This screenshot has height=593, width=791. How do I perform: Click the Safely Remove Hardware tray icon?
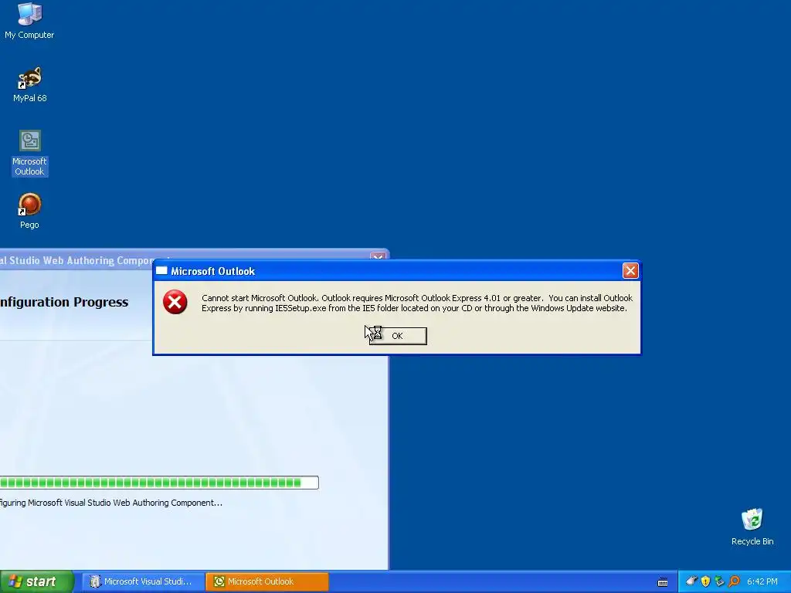(x=719, y=581)
